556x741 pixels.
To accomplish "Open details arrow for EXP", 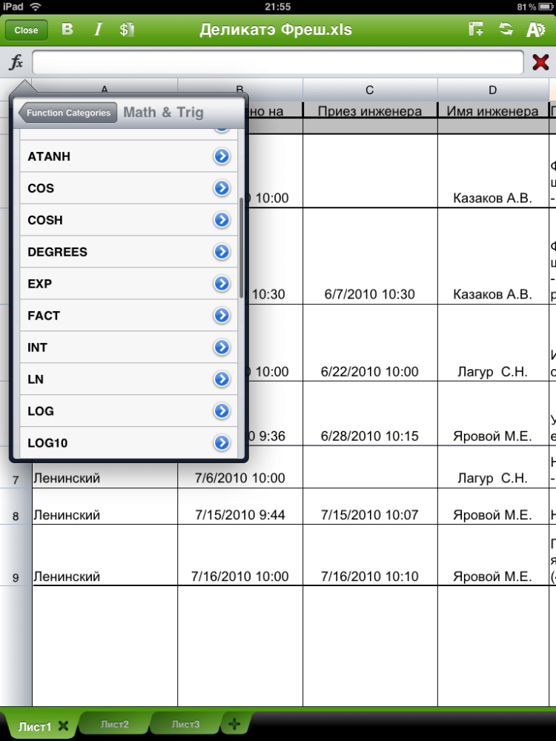I will pyautogui.click(x=221, y=284).
